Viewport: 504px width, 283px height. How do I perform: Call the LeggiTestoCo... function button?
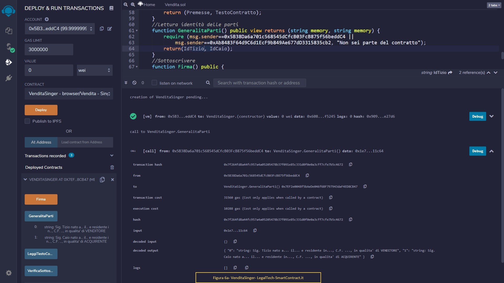coord(41,254)
